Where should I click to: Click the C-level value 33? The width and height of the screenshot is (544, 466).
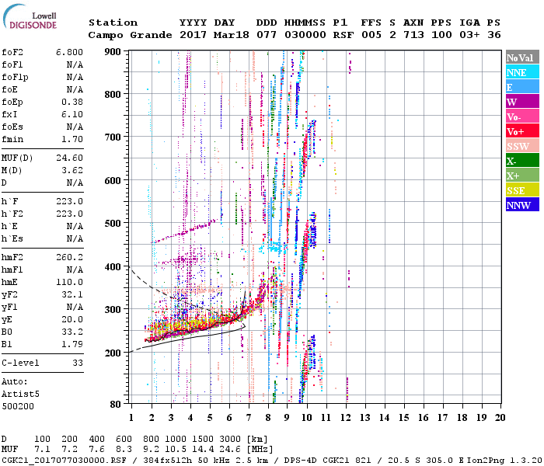tap(78, 363)
